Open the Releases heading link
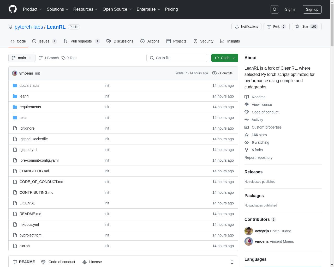 click(x=253, y=172)
